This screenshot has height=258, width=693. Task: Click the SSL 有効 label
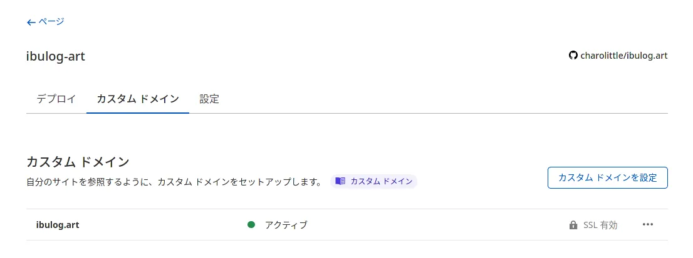(x=600, y=225)
